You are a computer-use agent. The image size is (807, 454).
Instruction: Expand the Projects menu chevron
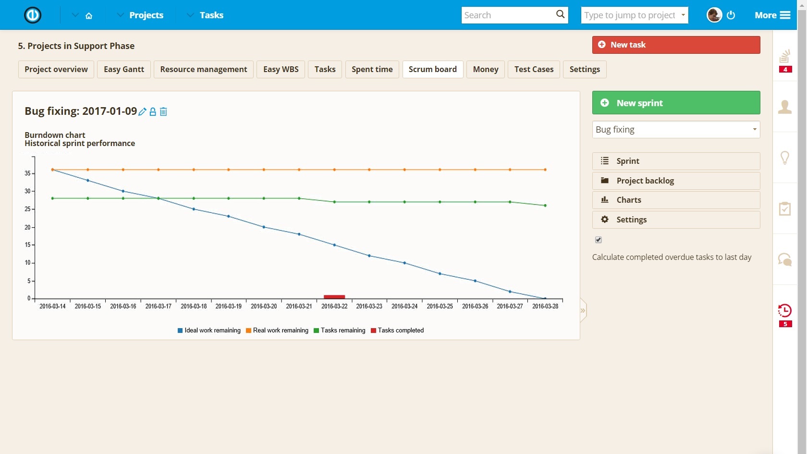(x=120, y=15)
